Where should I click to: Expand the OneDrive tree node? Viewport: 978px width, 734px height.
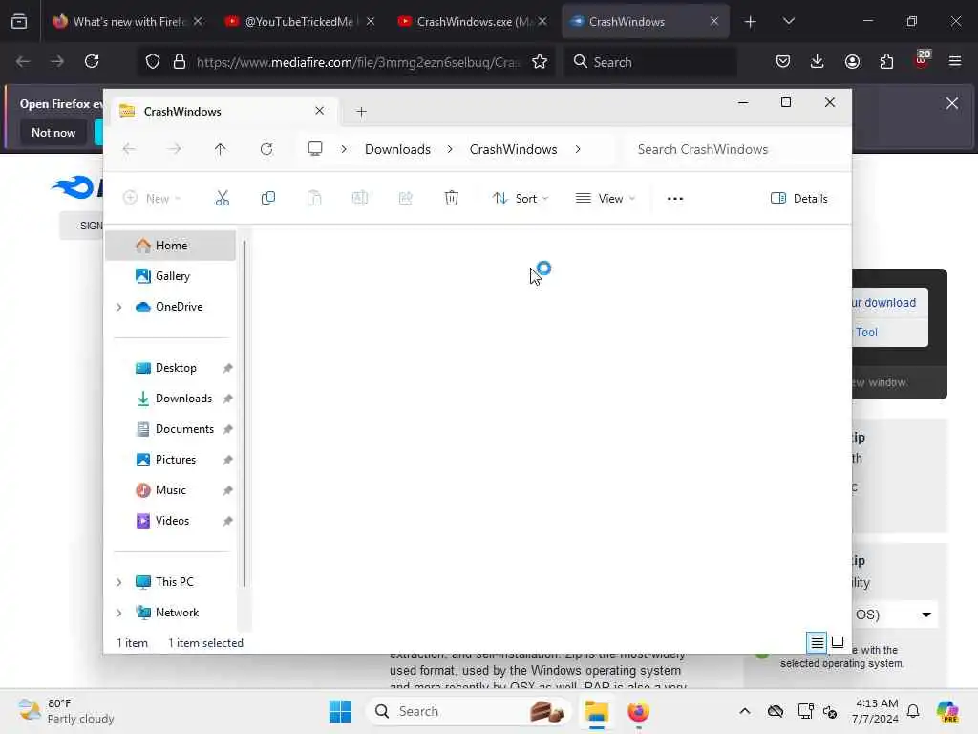(x=119, y=307)
